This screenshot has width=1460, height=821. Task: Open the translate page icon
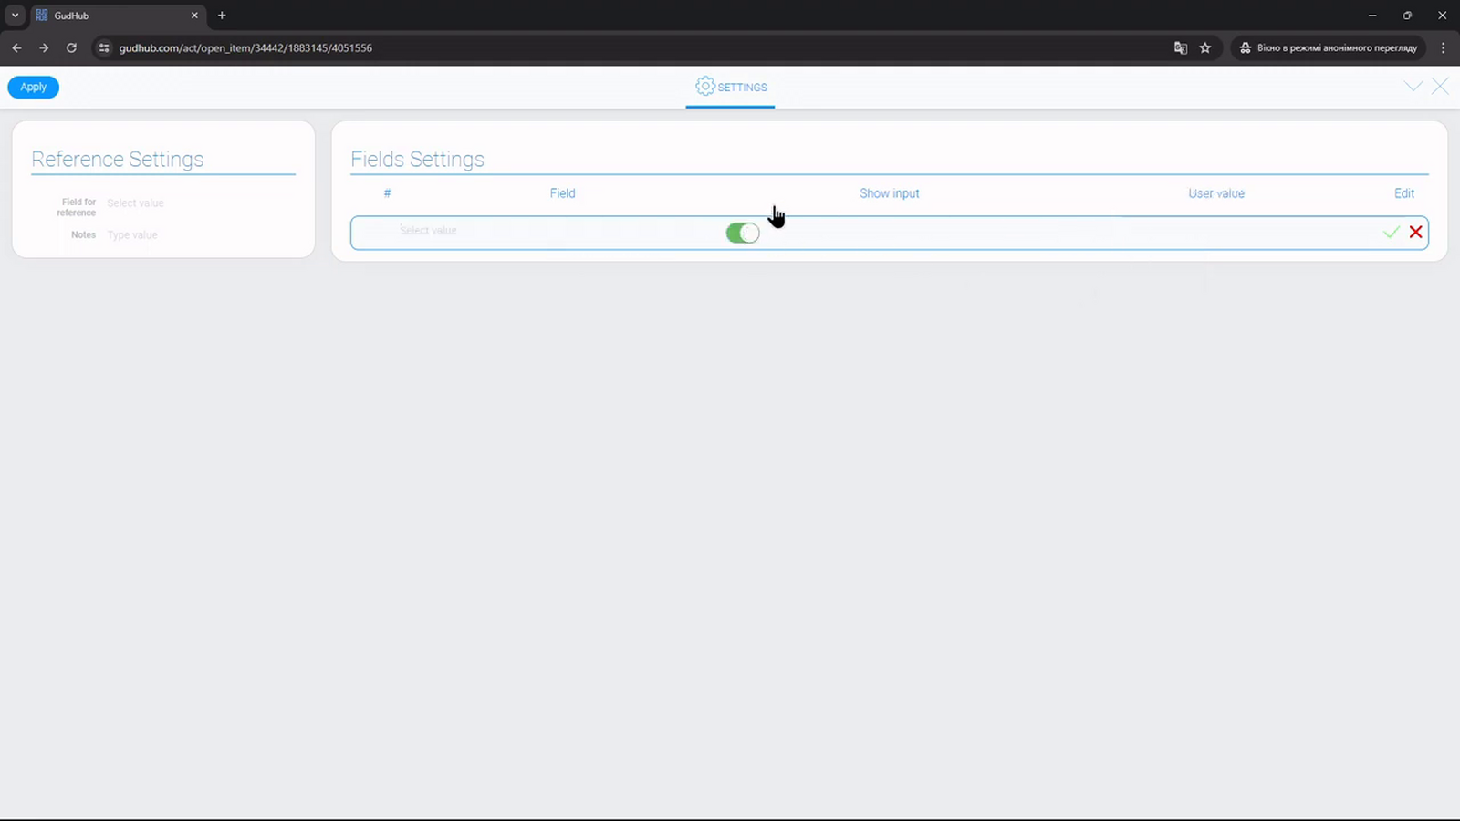1181,47
